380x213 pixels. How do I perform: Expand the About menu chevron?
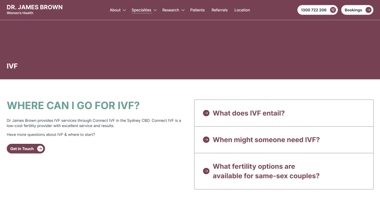click(x=124, y=10)
